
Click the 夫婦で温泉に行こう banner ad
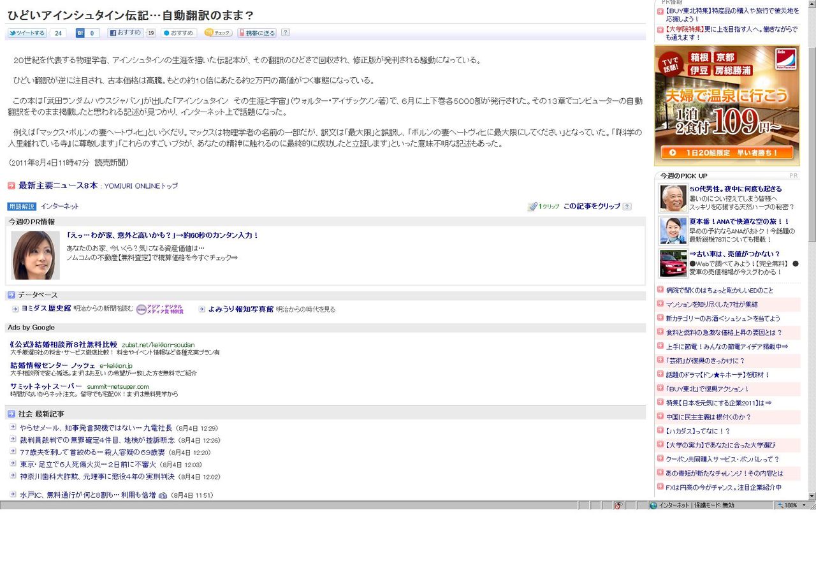coord(727,105)
